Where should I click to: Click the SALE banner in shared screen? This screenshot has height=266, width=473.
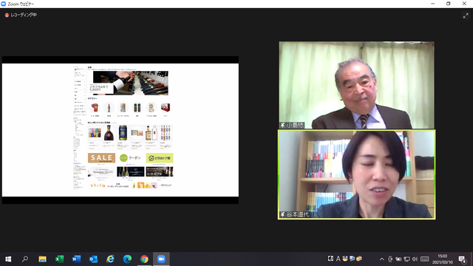[102, 157]
